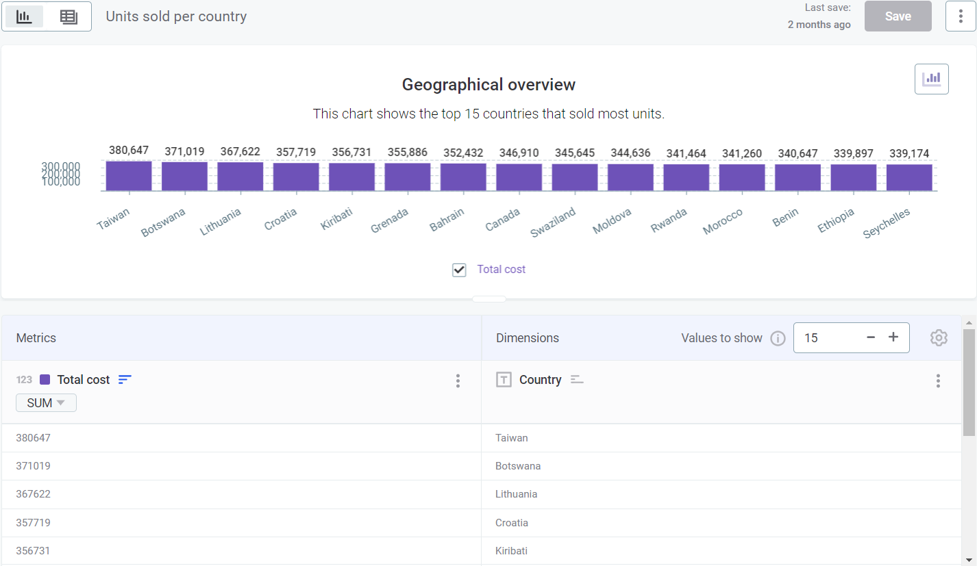Click the sort icon beside Total cost
The width and height of the screenshot is (977, 566).
(125, 379)
